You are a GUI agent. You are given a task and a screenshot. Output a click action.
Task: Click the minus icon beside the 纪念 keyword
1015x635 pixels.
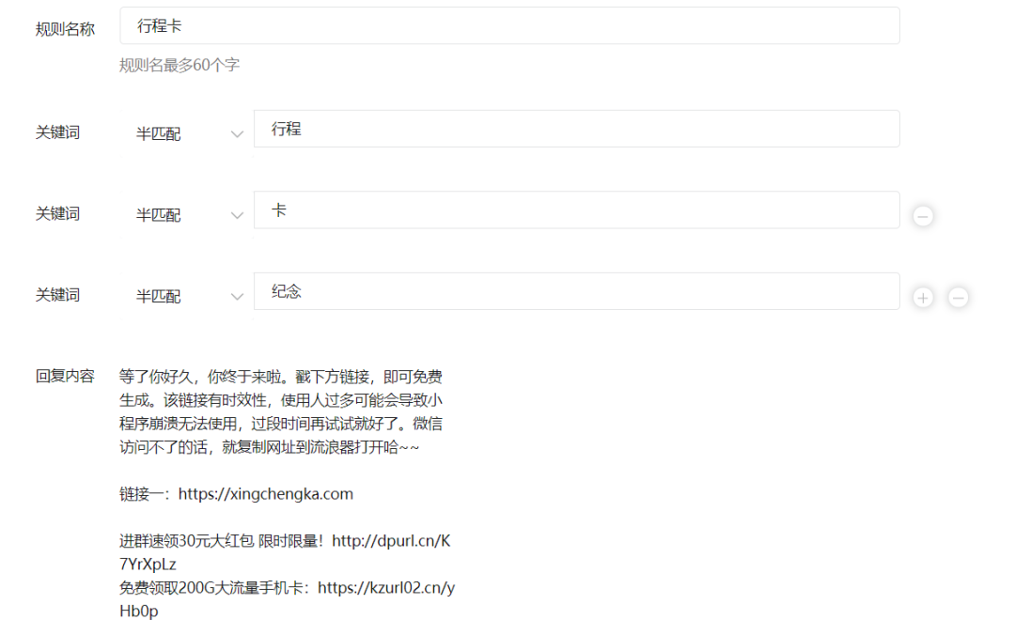958,297
